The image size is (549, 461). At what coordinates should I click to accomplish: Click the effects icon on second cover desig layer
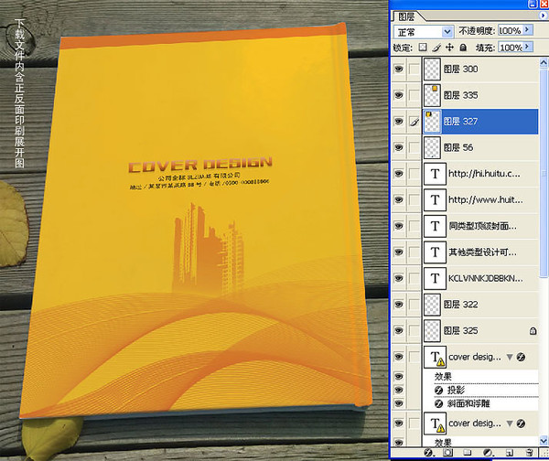(521, 423)
